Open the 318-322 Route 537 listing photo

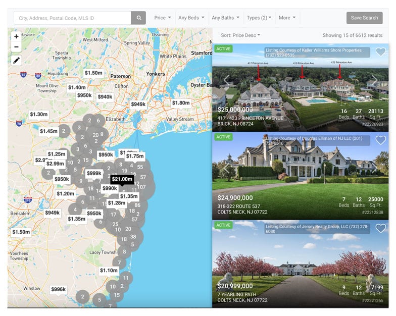[x=300, y=176]
